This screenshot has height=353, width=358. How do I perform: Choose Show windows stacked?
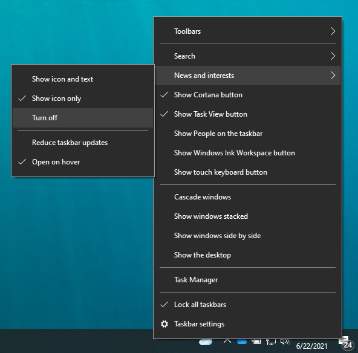point(248,216)
